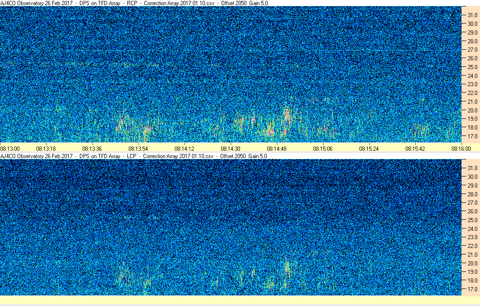Click 27.0 on the LCP frequency axis

tap(472, 203)
